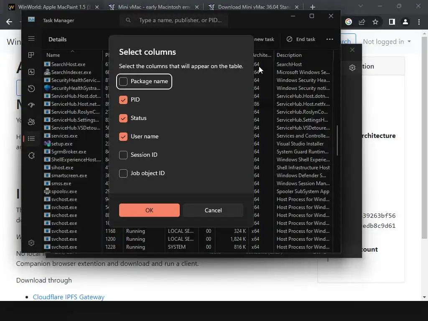This screenshot has height=321, width=428.
Task: Toggle browser side panel icon
Action: (x=392, y=22)
